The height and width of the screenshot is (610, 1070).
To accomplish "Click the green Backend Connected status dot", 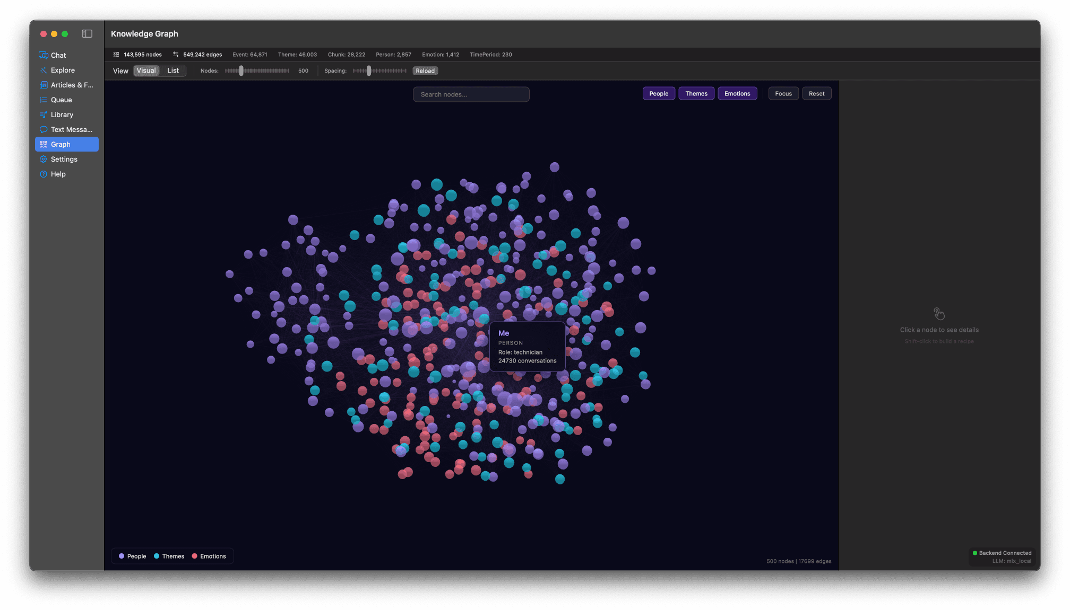I will point(974,553).
